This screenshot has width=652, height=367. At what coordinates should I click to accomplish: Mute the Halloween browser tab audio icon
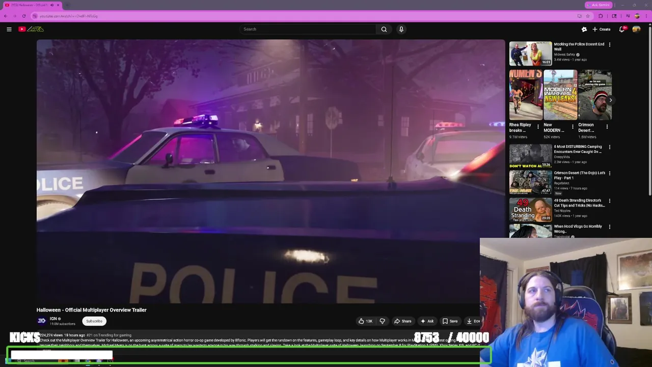[51, 5]
